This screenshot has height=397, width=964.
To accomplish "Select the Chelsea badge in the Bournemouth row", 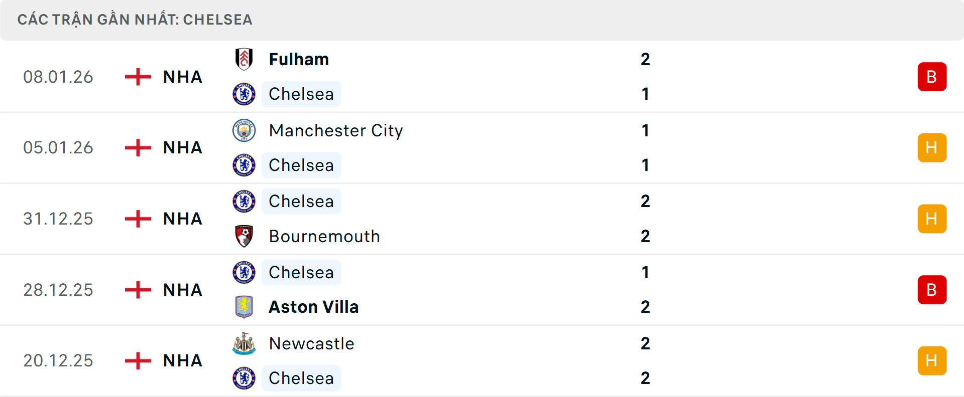I will [244, 201].
